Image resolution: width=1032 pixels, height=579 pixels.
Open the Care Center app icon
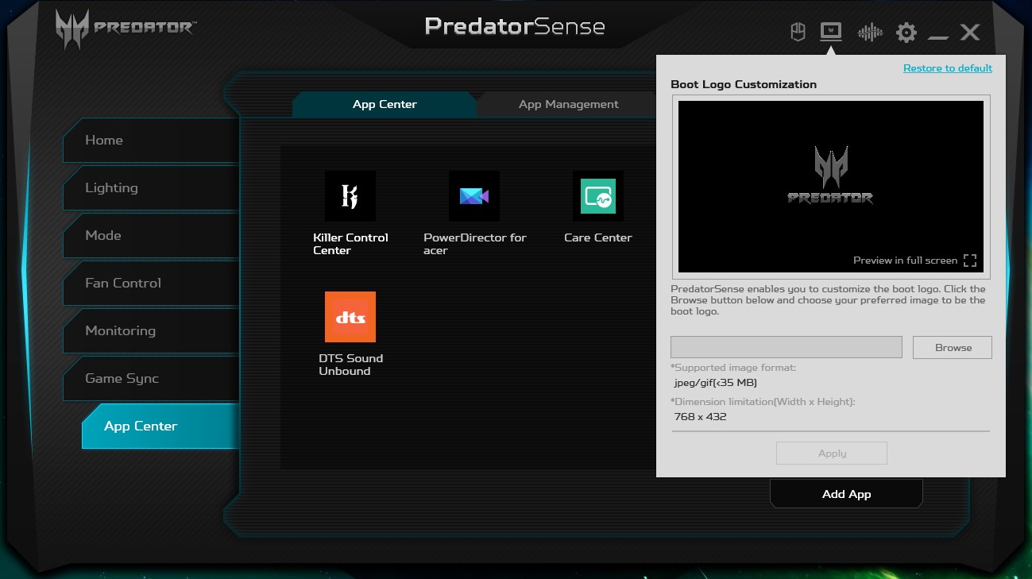click(x=598, y=196)
